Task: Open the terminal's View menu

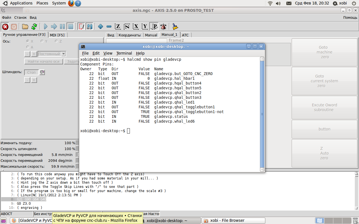Action: (x=108, y=53)
